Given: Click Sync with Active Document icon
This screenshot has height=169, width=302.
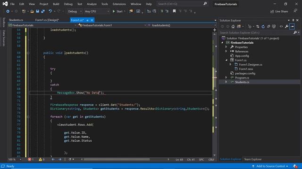Looking at the screenshot, I should (x=258, y=27).
